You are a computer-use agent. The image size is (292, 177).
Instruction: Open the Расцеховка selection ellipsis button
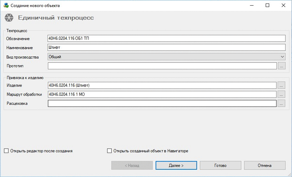pyautogui.click(x=281, y=103)
